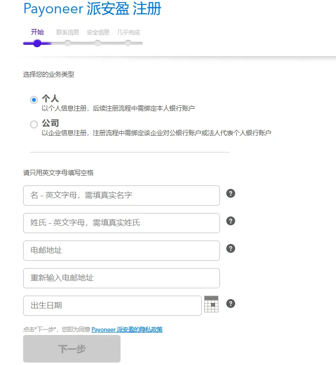
Task: Click the active purple progress dot
Action: point(37,43)
